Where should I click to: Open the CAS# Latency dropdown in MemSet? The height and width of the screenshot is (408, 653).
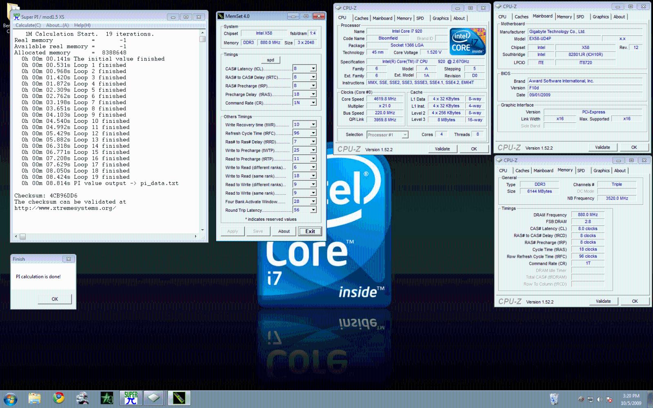(x=313, y=69)
